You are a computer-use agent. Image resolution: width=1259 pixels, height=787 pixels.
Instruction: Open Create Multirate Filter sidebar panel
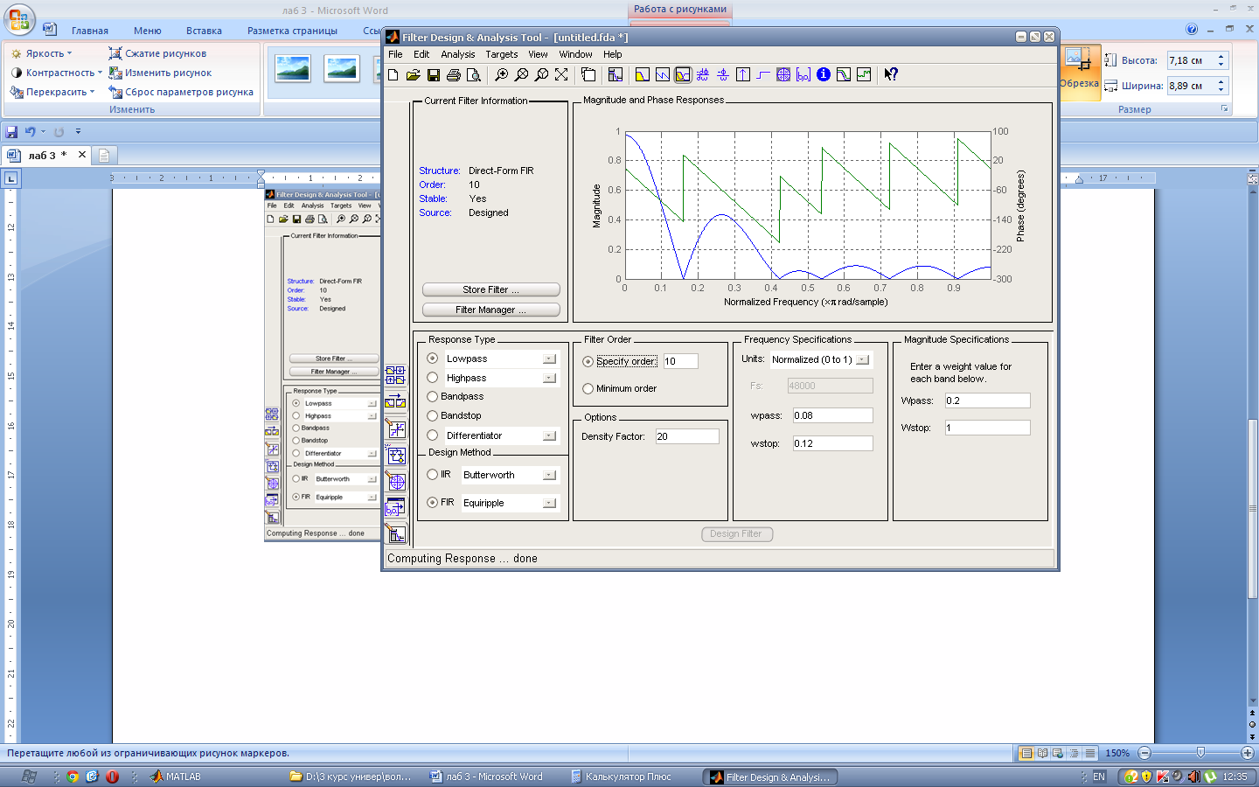click(x=396, y=375)
